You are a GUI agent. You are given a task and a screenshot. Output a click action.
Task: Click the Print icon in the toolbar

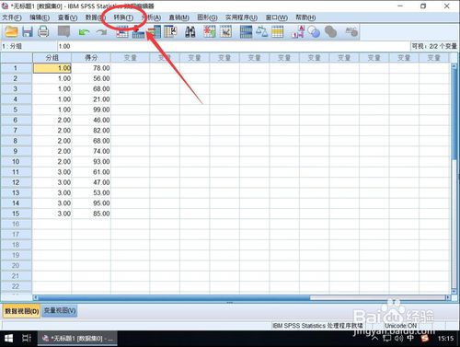(43, 32)
